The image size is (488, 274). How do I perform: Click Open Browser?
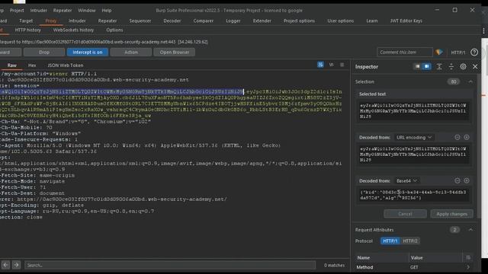[175, 53]
